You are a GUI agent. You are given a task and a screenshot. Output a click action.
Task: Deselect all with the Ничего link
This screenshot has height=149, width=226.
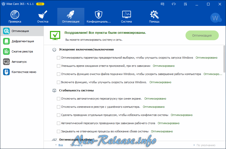[78, 145]
